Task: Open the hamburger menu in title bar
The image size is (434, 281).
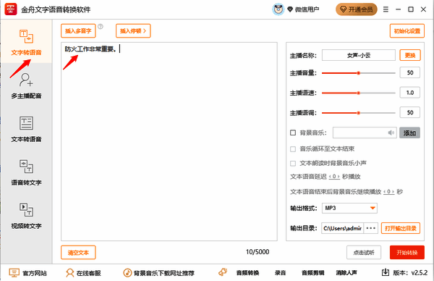Action: click(386, 9)
